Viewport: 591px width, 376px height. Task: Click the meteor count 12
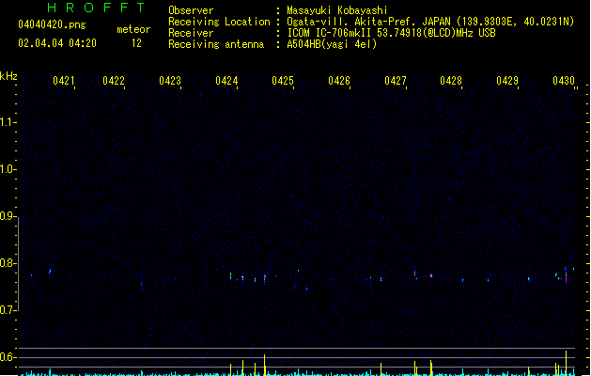pyautogui.click(x=136, y=43)
